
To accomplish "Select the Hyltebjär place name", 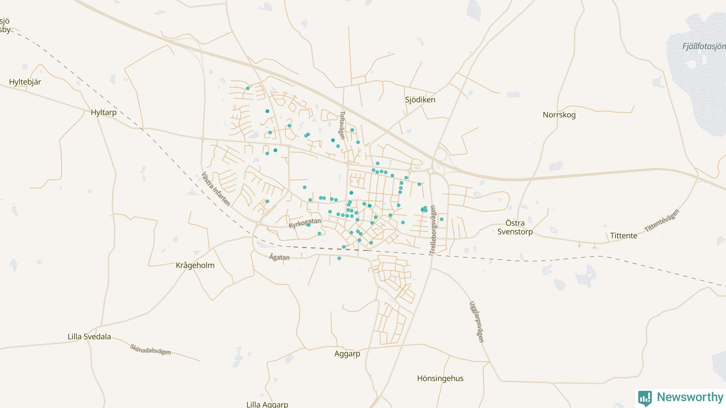I will 25,82.
